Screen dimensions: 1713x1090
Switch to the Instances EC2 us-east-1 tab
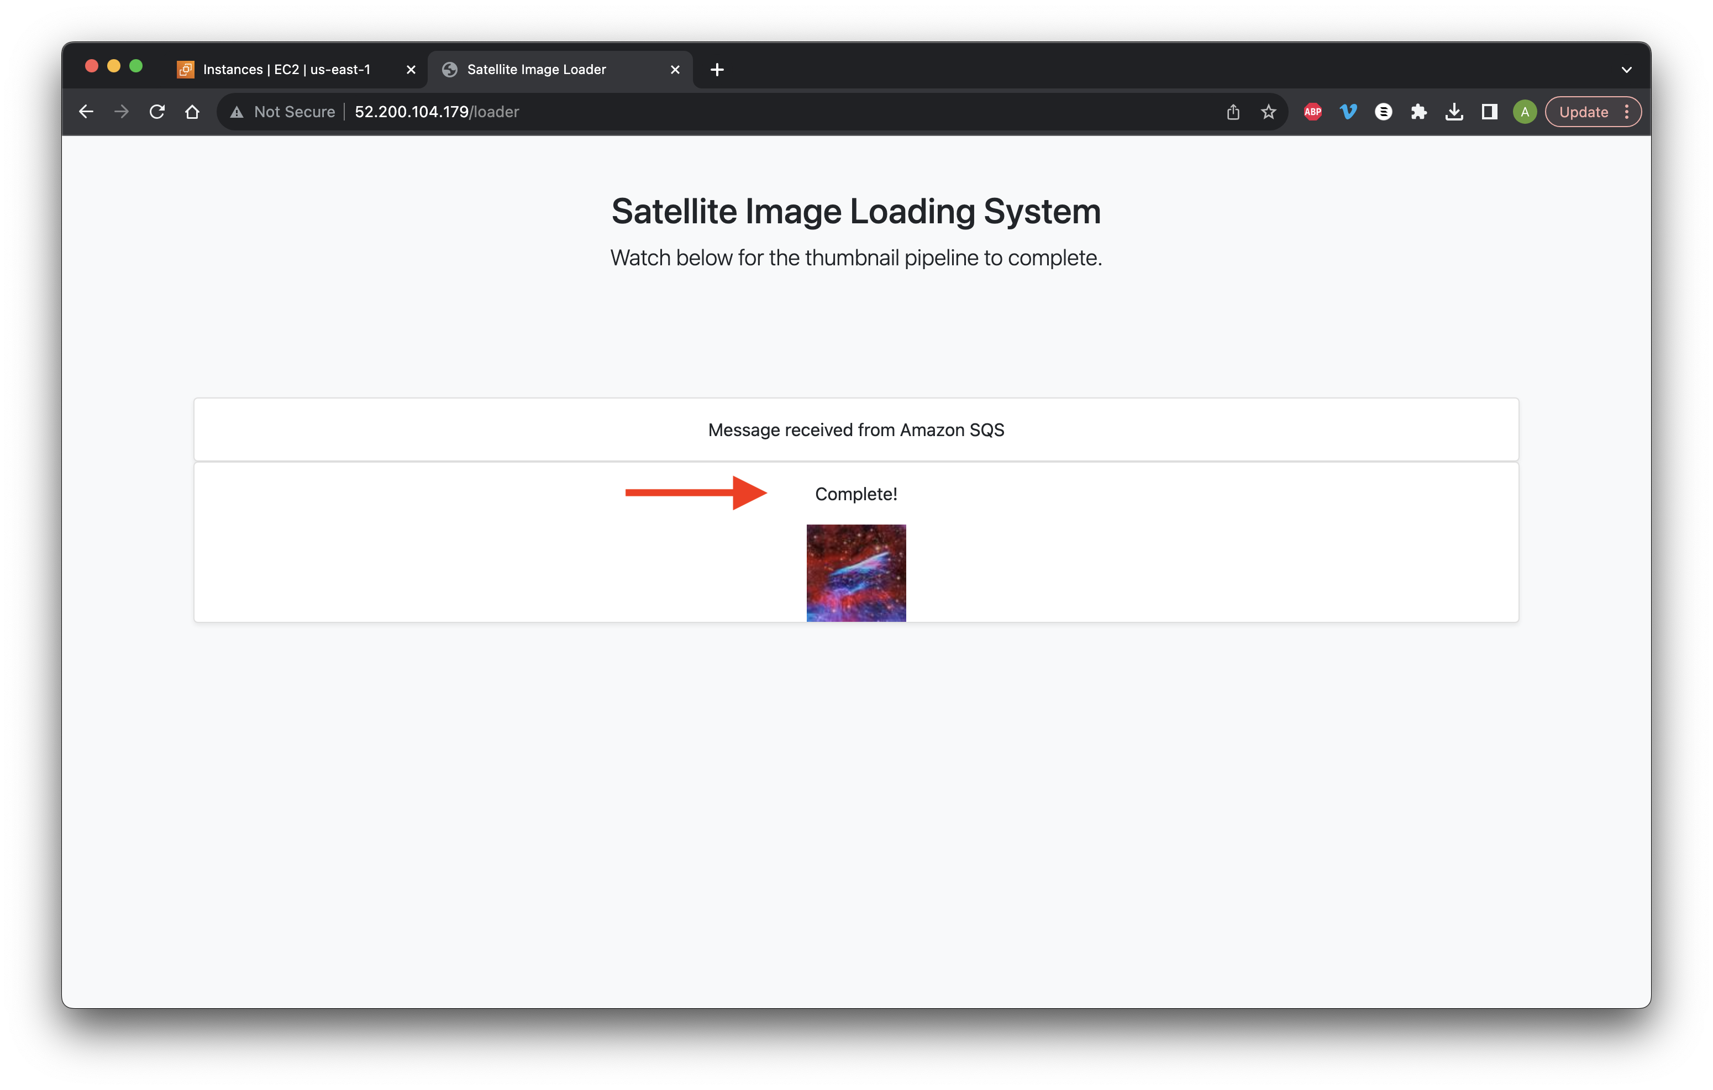click(287, 70)
